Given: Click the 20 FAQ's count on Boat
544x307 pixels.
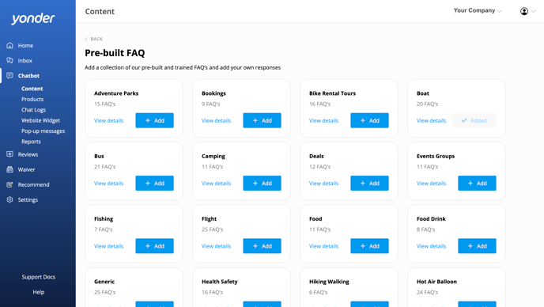Looking at the screenshot, I should click(427, 104).
